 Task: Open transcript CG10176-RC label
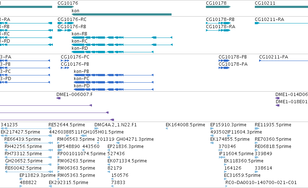point(72,19)
